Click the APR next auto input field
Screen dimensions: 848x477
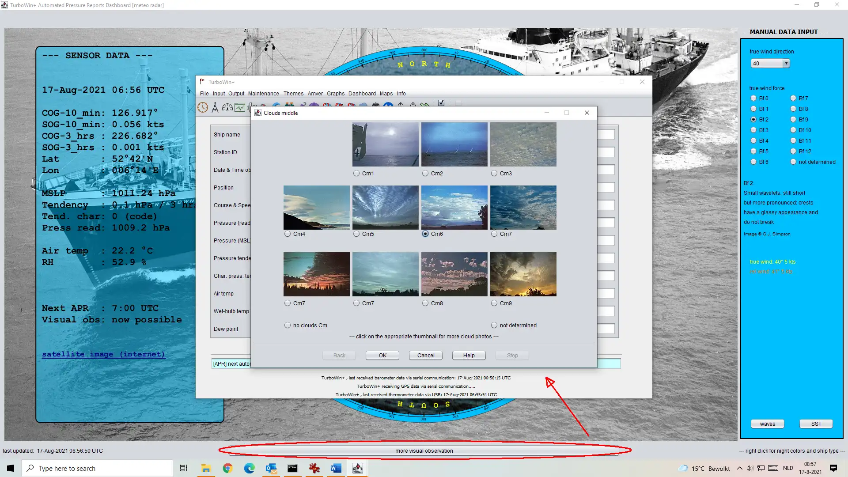(x=415, y=363)
